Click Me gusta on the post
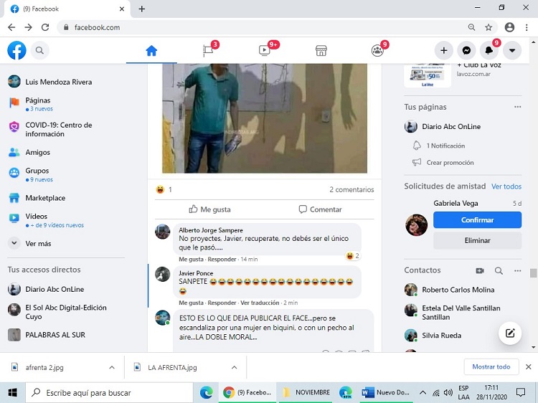This screenshot has width=538, height=403. click(209, 209)
